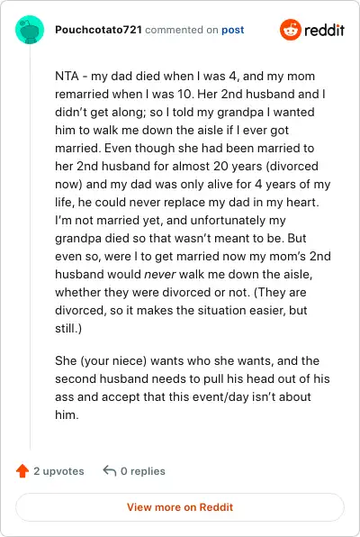Image resolution: width=360 pixels, height=537 pixels.
Task: Click the "reddit" wordmark text
Action: click(x=324, y=30)
